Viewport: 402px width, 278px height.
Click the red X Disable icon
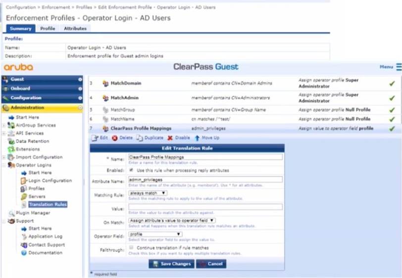(x=170, y=138)
